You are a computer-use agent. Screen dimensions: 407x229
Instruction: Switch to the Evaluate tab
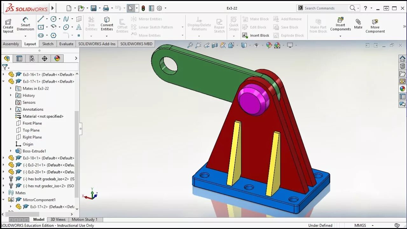click(x=66, y=44)
